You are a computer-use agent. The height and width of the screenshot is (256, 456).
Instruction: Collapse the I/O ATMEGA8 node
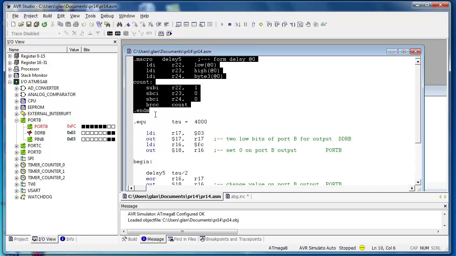click(x=10, y=82)
